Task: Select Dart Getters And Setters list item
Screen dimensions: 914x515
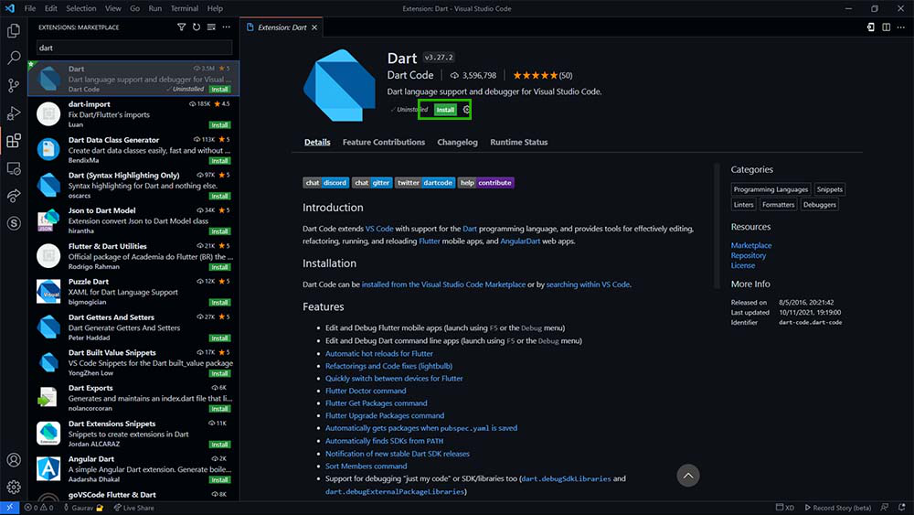Action: pos(134,327)
